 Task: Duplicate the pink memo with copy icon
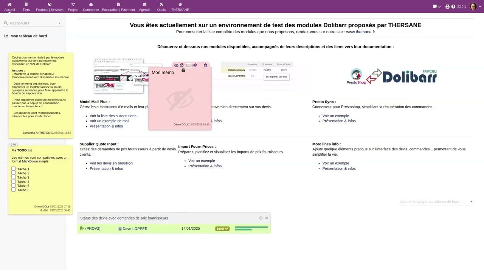[x=181, y=65]
